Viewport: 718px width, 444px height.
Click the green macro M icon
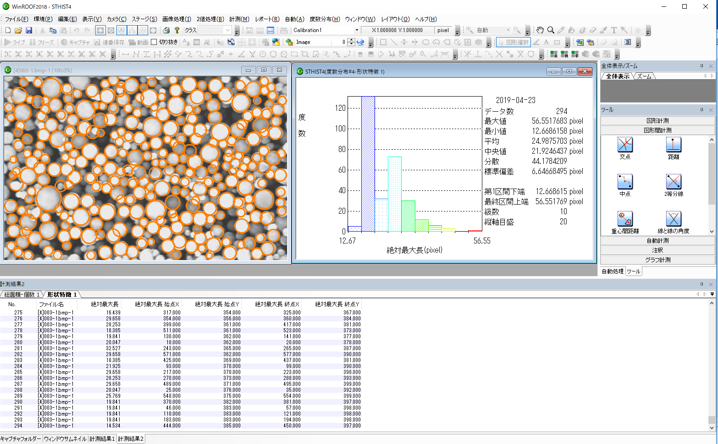[x=564, y=54]
